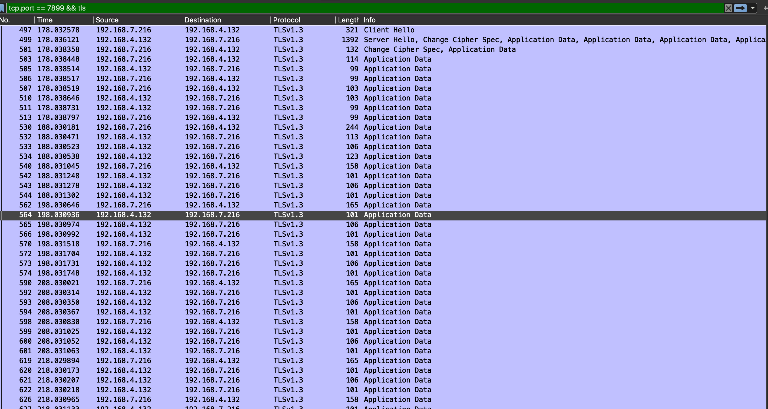Click highlighted packet 564 row
The height and width of the screenshot is (409, 768).
[x=383, y=215]
